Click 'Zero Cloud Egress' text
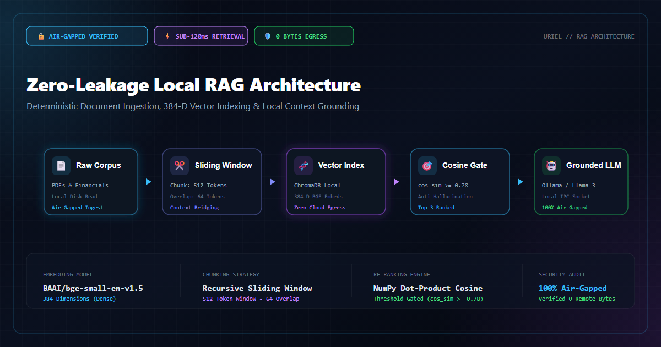Viewport: 661px width, 347px height. (x=320, y=208)
